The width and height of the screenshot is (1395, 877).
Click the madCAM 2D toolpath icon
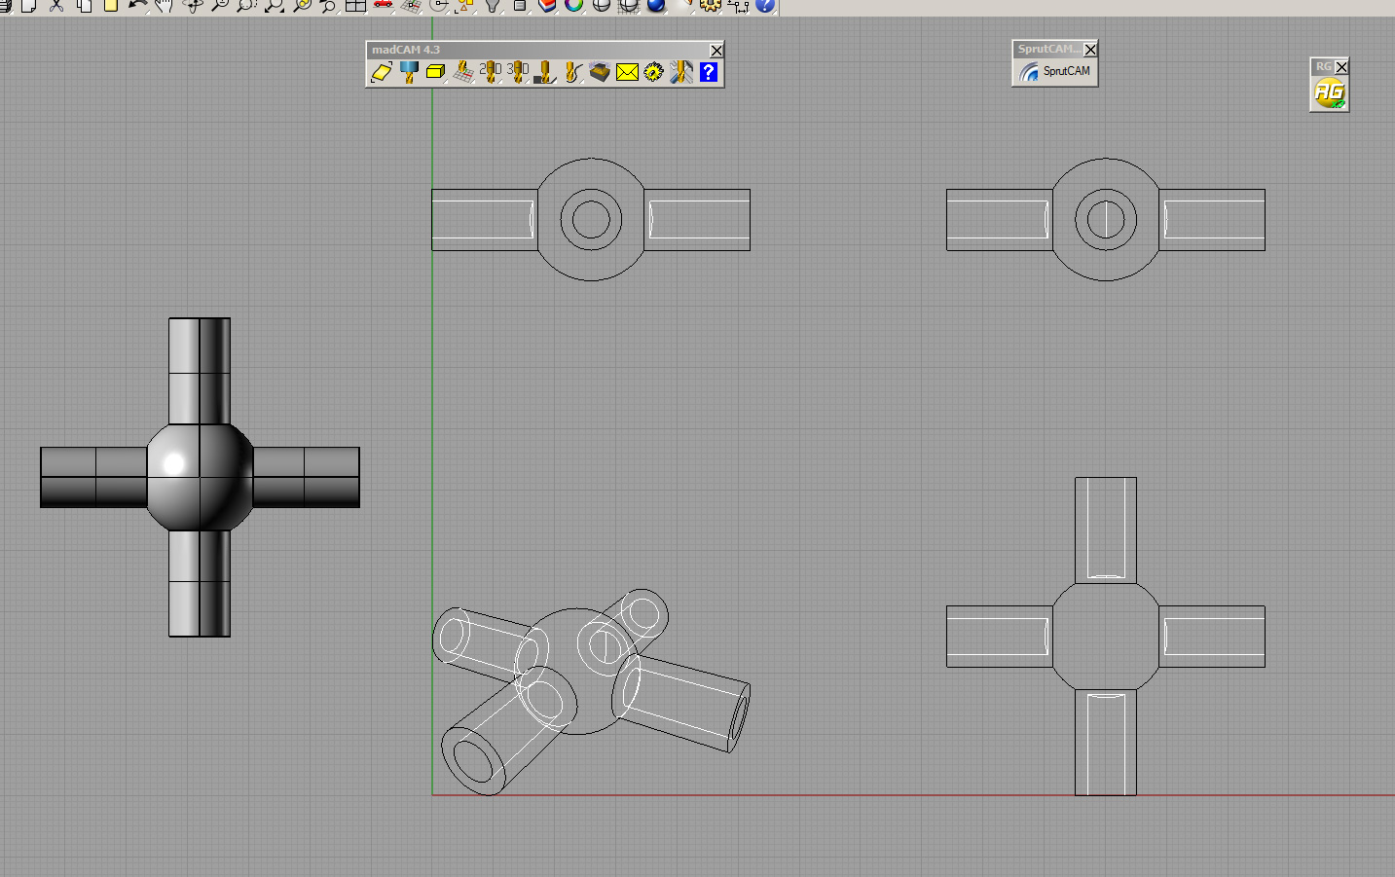[x=491, y=72]
